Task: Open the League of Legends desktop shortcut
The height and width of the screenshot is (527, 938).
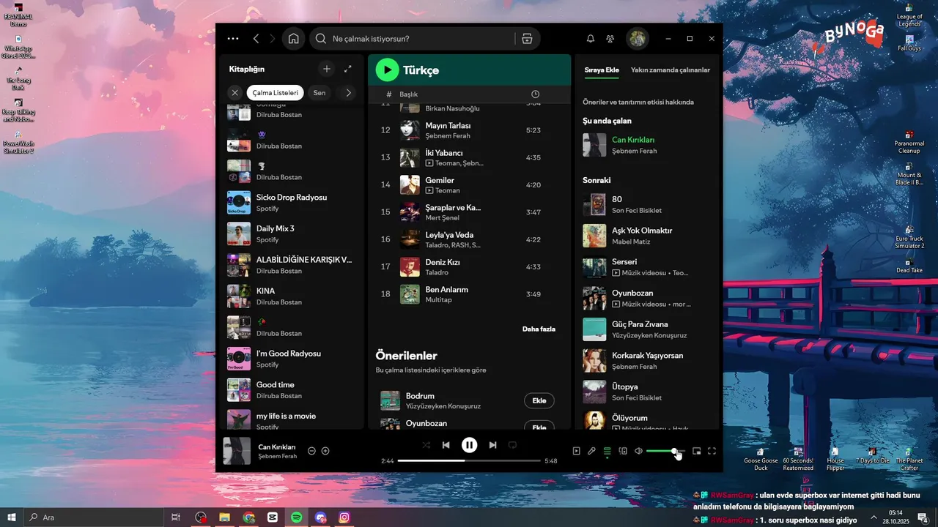Action: point(909,15)
